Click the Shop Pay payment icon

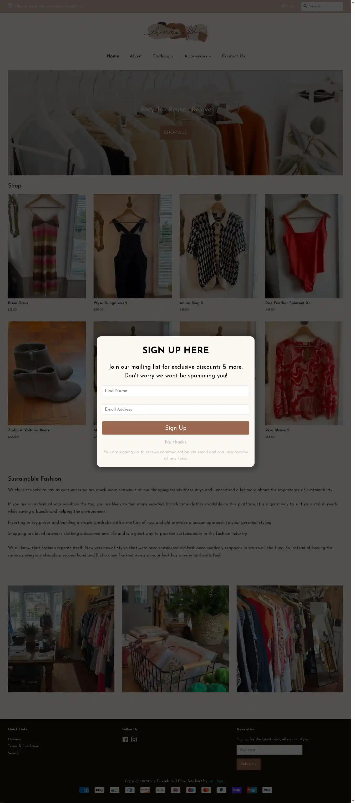coord(236,790)
